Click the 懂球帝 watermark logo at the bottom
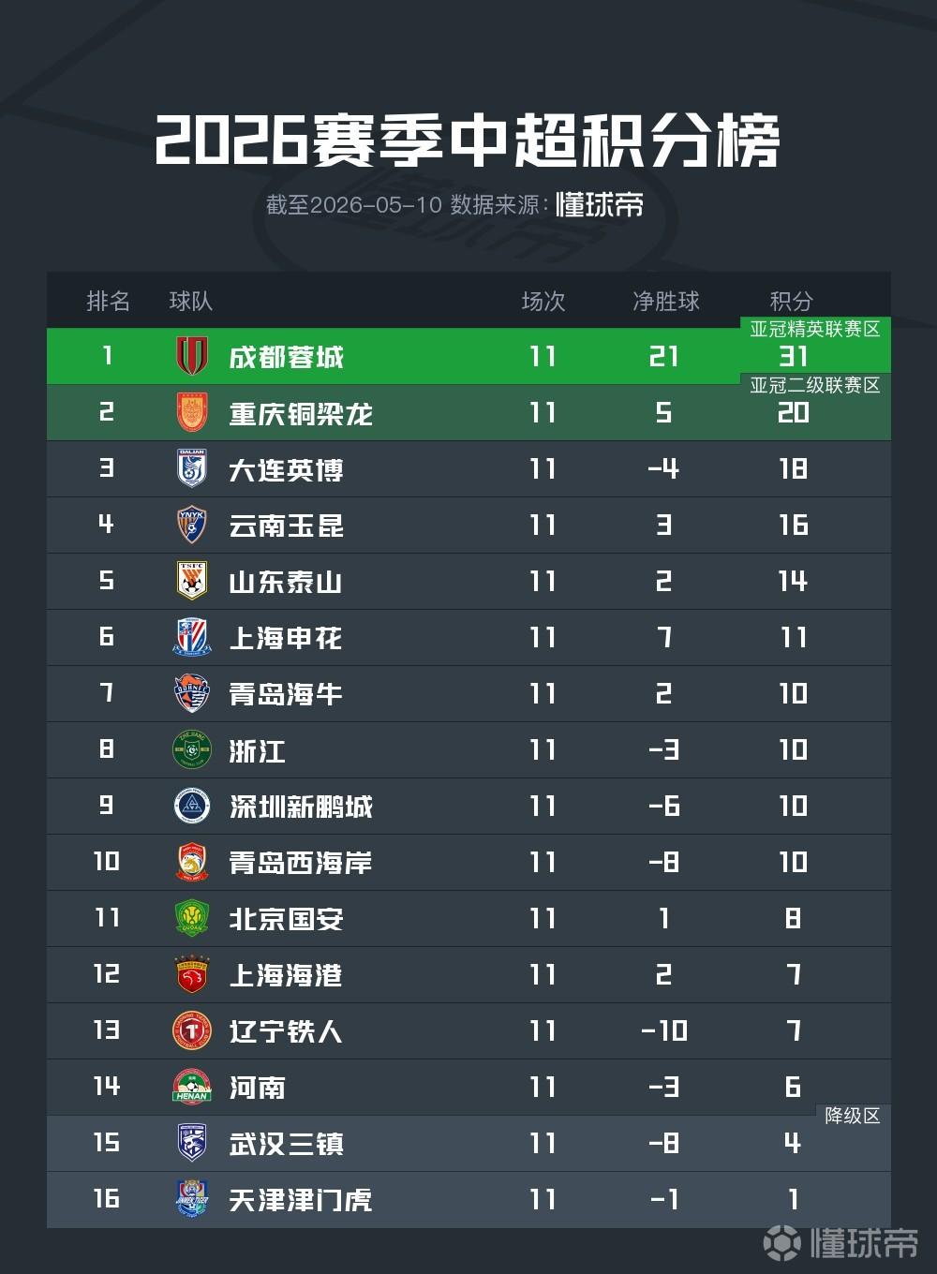 pyautogui.click(x=840, y=1243)
